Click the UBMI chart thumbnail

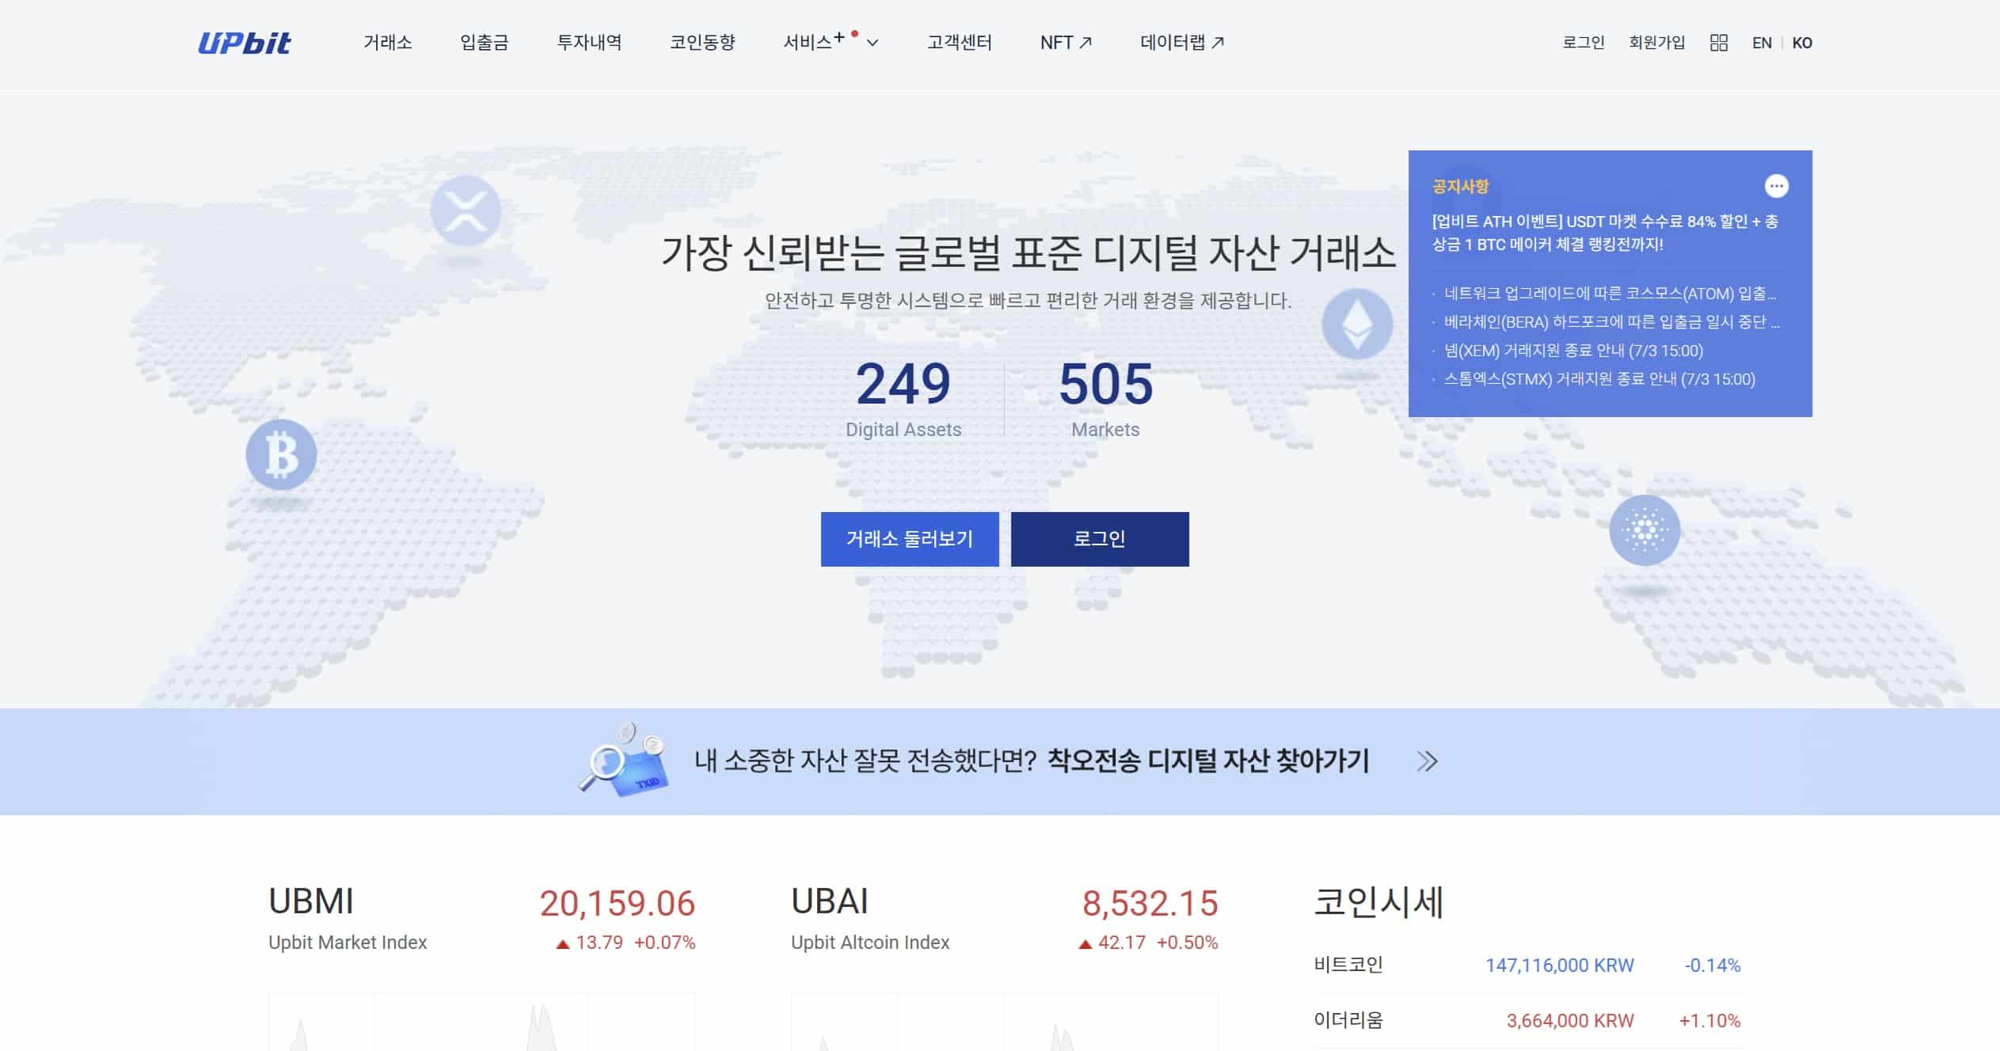tap(482, 1022)
